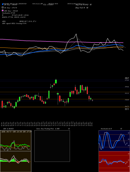Click the tallest green candle at the chart's peak
The width and height of the screenshot is (130, 172).
(x=56, y=82)
